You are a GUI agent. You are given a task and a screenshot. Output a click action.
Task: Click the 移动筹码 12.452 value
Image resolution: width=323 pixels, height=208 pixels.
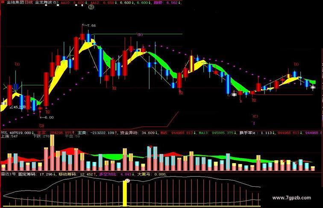pyautogui.click(x=77, y=174)
